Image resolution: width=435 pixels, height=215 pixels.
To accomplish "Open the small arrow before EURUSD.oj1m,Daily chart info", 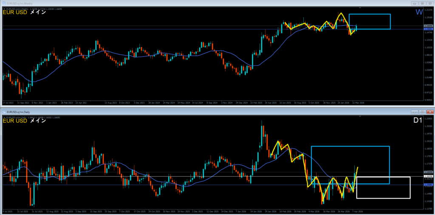I will [4, 118].
